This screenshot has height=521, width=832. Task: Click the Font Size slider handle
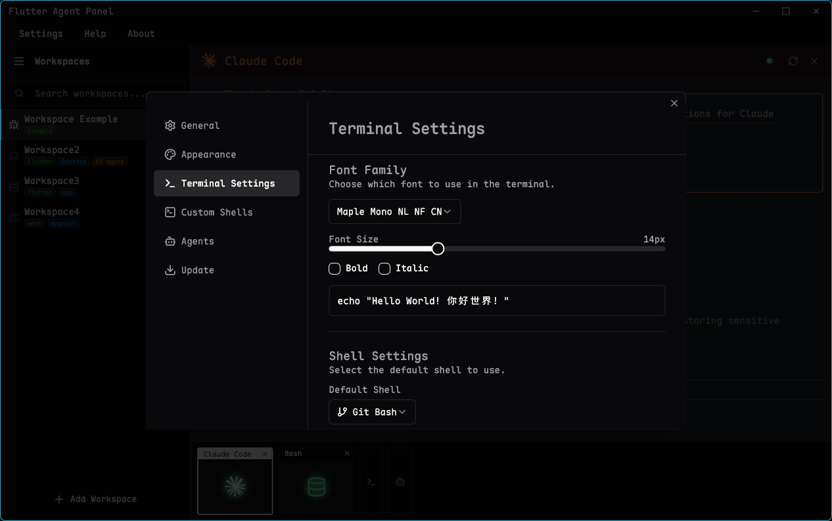pos(438,248)
